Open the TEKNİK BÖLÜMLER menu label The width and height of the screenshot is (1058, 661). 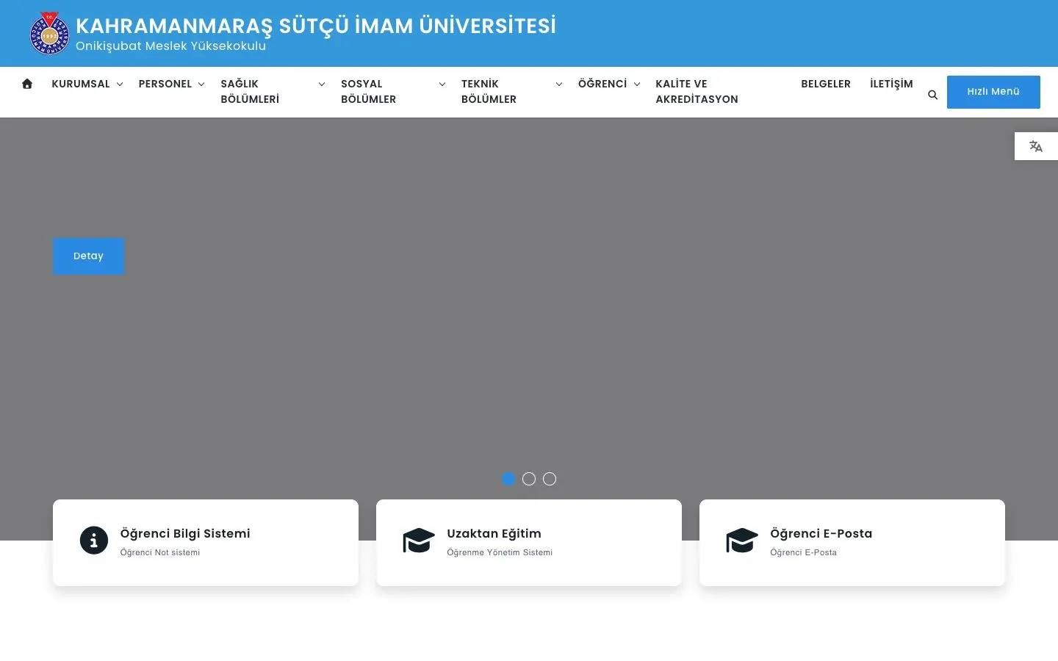click(x=489, y=92)
